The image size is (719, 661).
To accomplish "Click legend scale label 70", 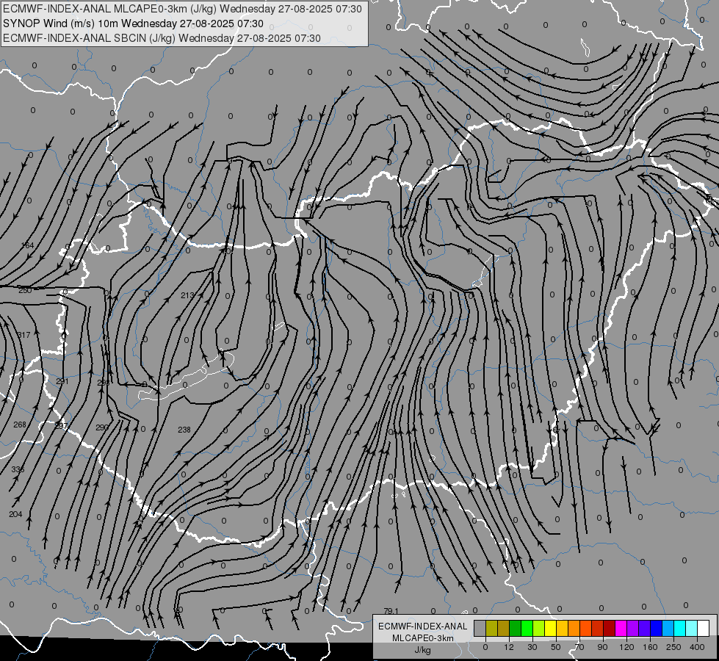I will [579, 647].
